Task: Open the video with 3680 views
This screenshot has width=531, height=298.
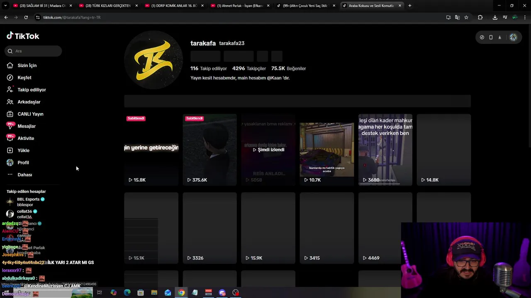Action: 385,150
